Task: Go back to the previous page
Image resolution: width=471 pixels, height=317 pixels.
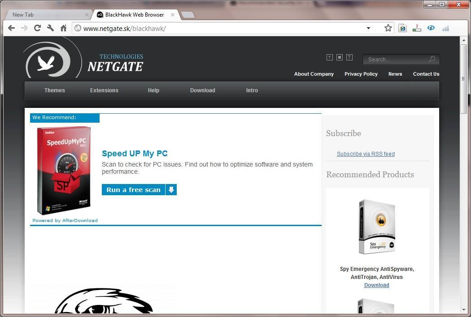Action: 11,28
